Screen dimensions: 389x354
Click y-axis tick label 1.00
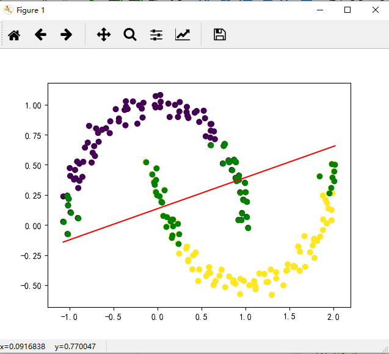tap(33, 105)
